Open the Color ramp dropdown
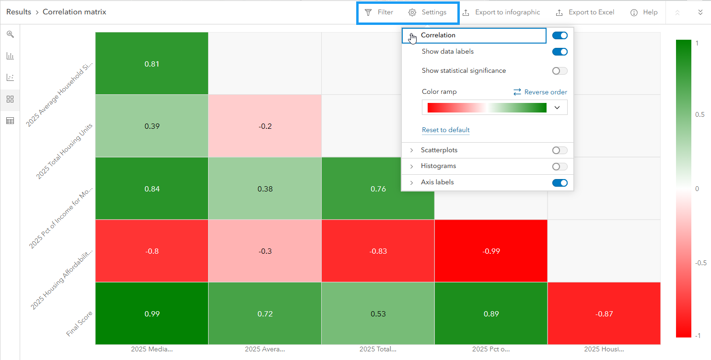 (x=557, y=108)
